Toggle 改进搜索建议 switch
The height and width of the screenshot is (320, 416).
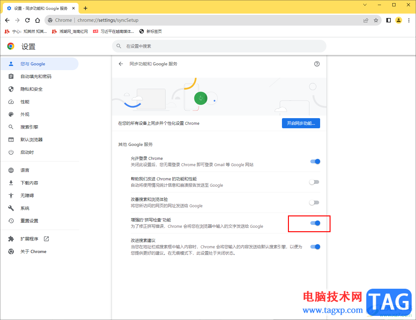tap(315, 247)
